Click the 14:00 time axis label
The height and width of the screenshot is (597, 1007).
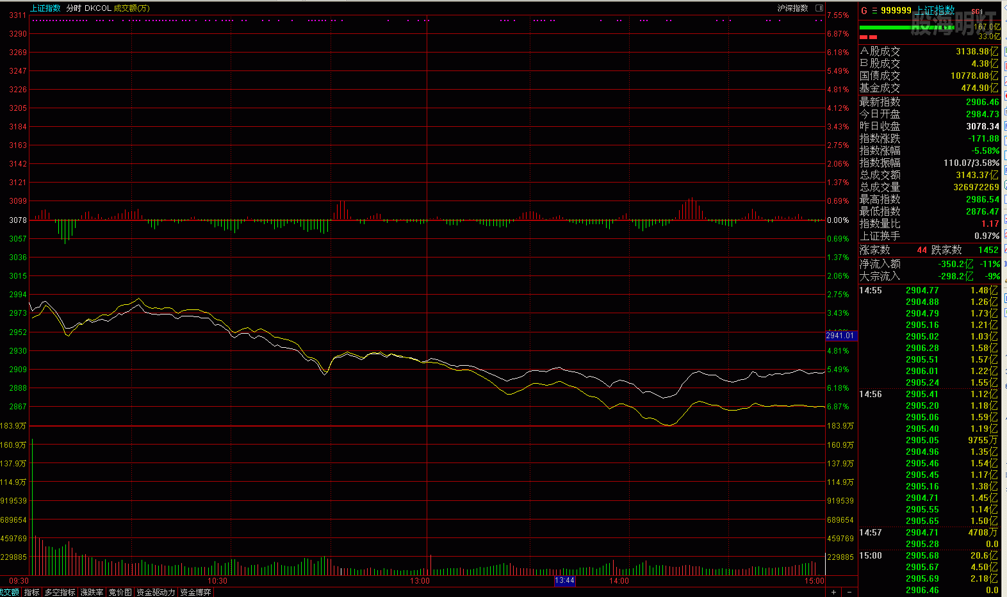pyautogui.click(x=619, y=581)
